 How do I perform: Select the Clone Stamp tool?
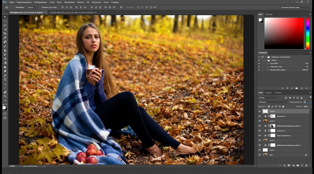(x=5, y=50)
